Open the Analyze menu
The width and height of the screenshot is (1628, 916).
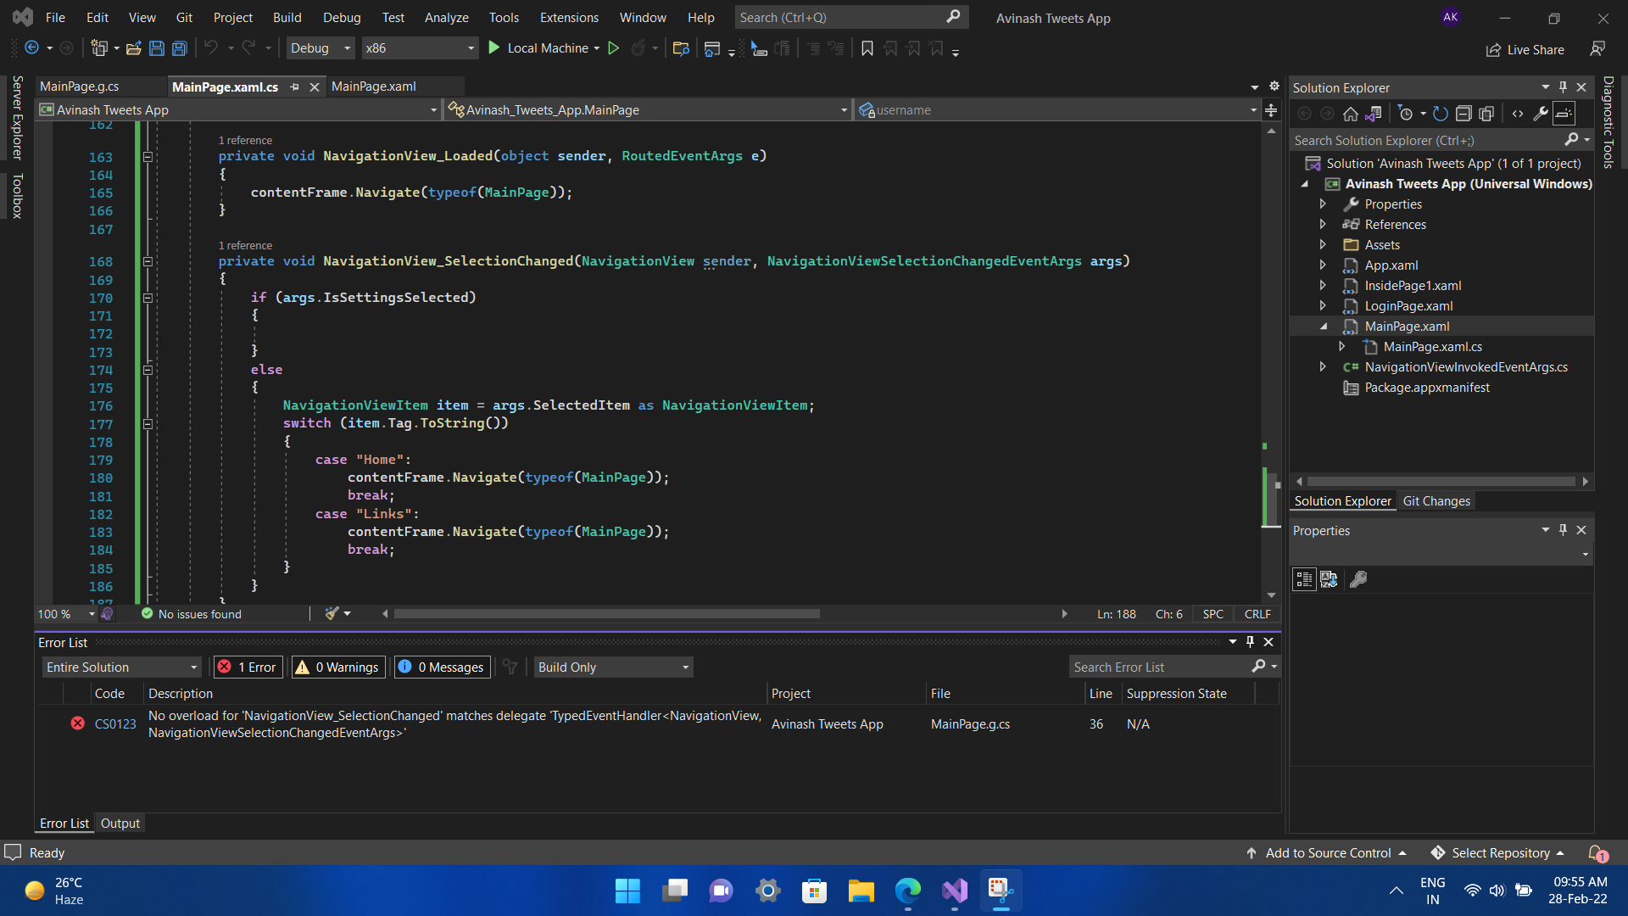(x=446, y=17)
